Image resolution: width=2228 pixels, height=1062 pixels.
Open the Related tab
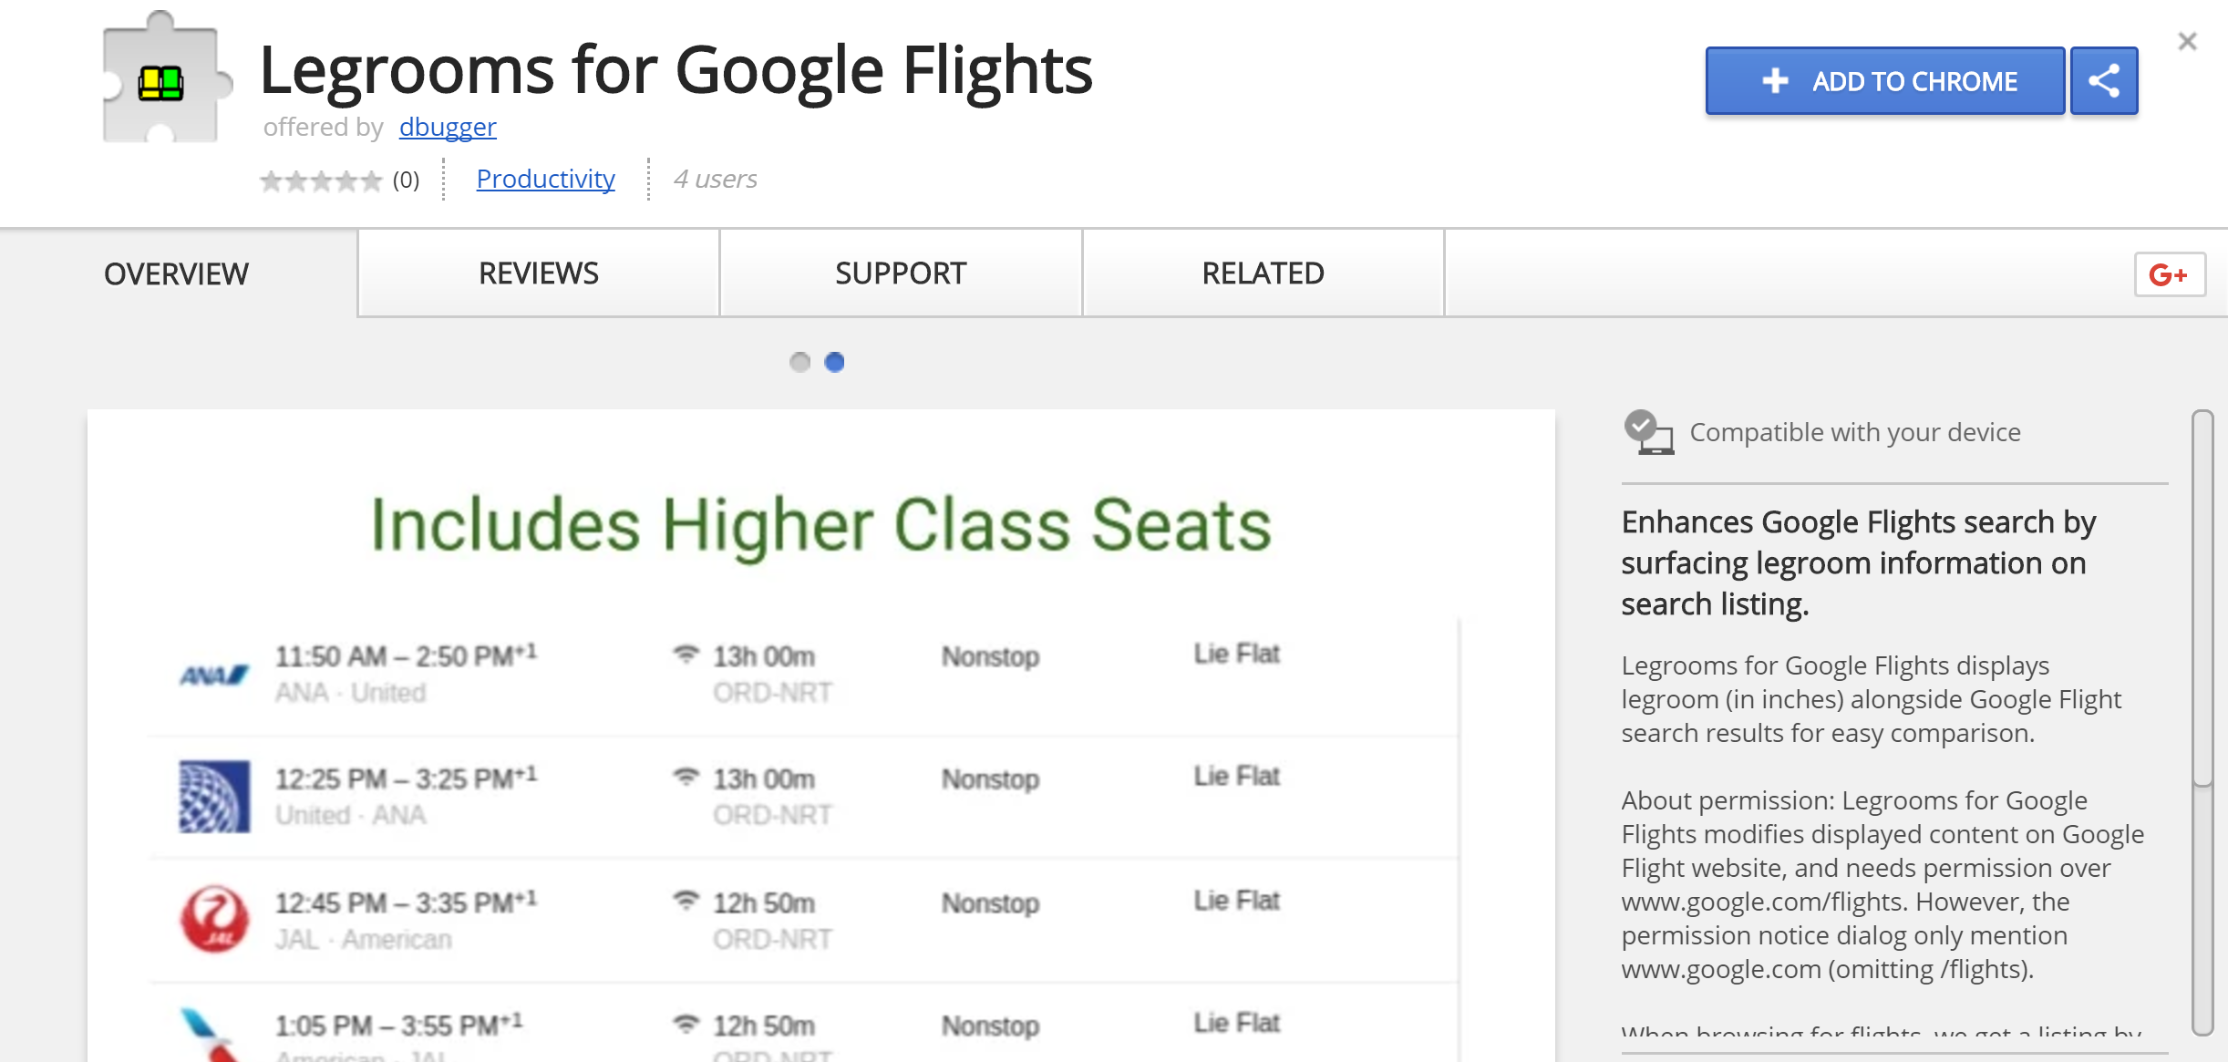[1263, 273]
